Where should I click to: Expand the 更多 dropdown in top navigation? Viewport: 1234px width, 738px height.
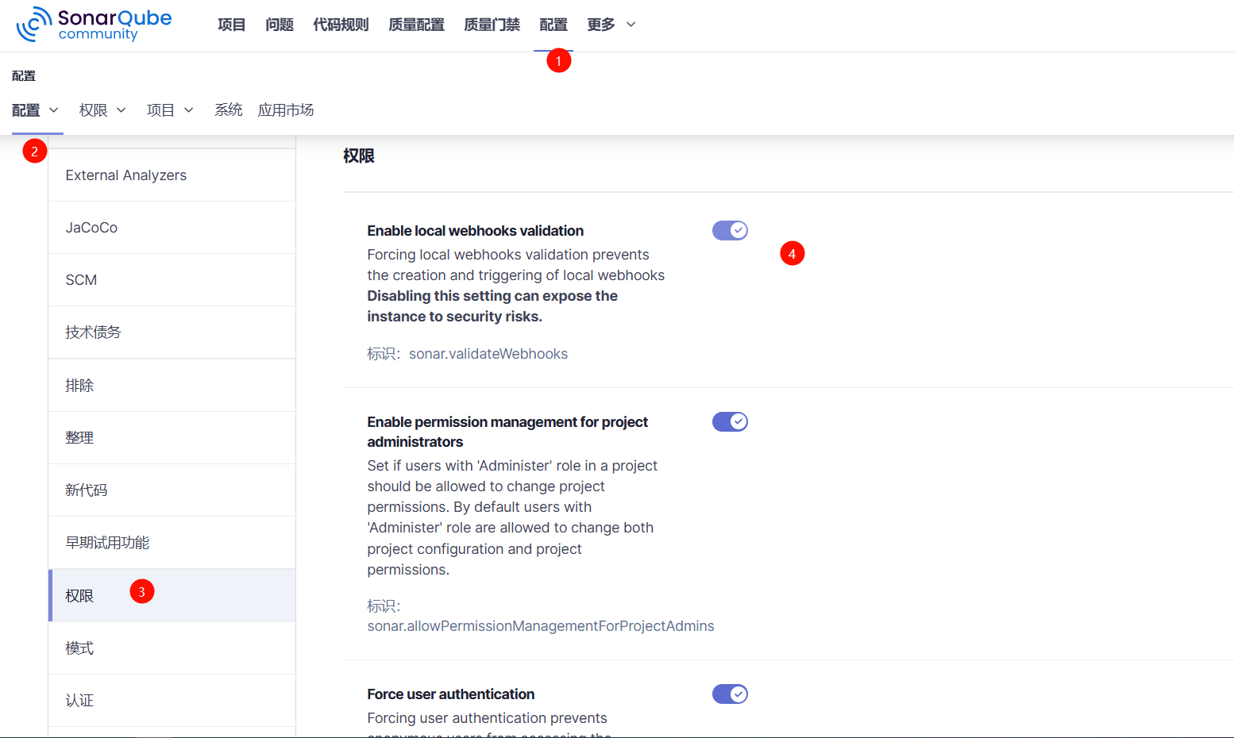[611, 25]
